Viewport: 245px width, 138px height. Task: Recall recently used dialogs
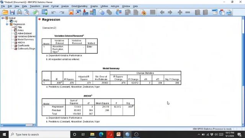(x=44, y=12)
